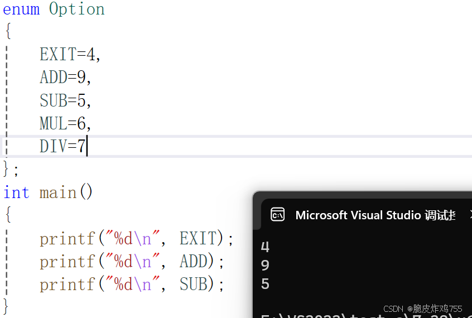Click the output value 9 in console
The width and height of the screenshot is (472, 318).
[265, 266]
